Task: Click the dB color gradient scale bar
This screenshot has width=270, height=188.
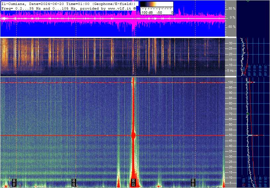Action: (x=156, y=6)
